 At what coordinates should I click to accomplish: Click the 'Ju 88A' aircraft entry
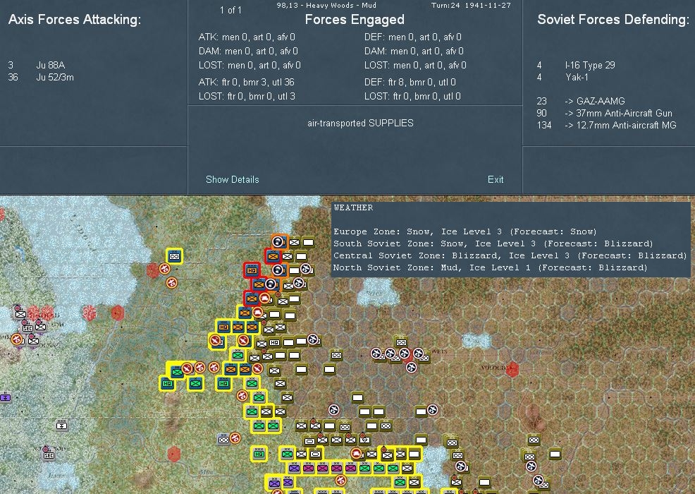[x=51, y=65]
